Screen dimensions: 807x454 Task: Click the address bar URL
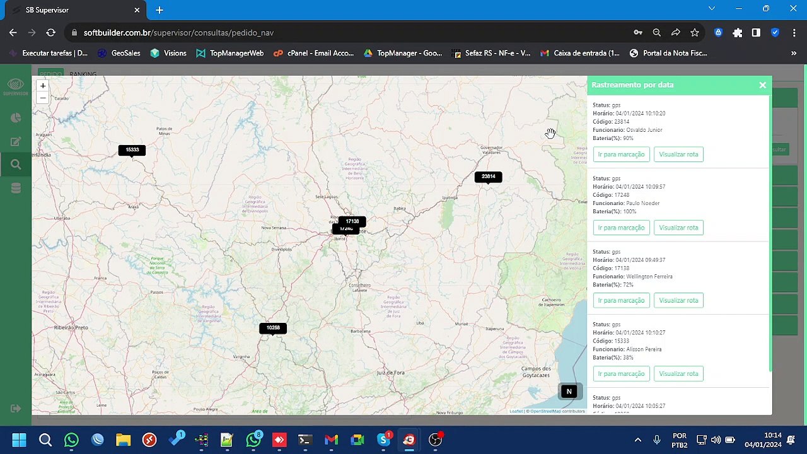tap(178, 33)
